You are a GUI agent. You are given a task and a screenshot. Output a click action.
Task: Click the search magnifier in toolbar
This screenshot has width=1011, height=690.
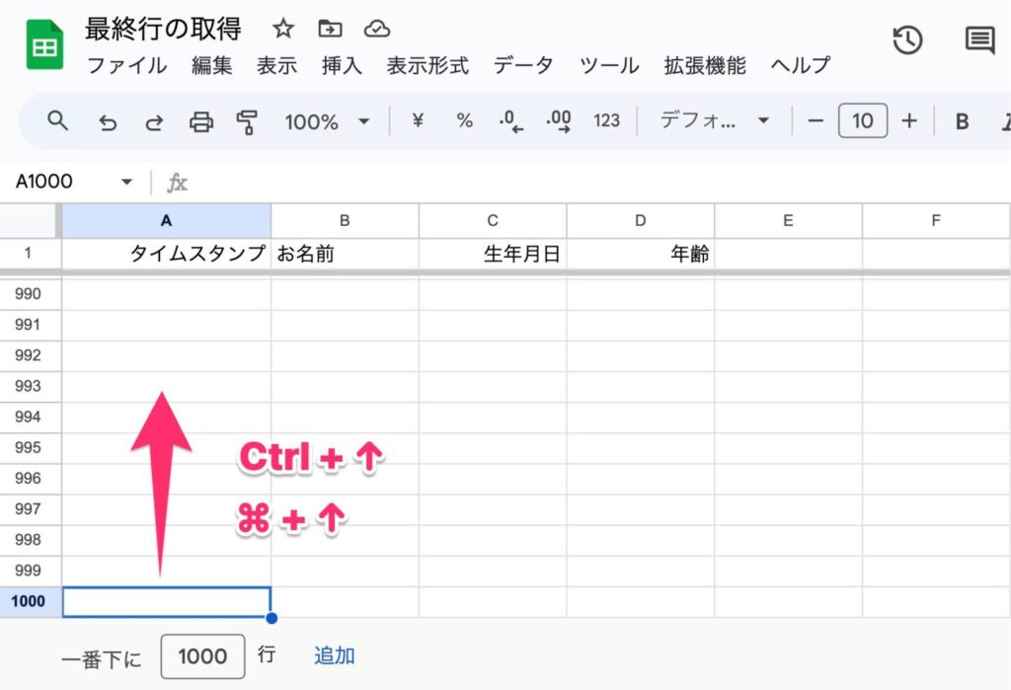pos(57,120)
